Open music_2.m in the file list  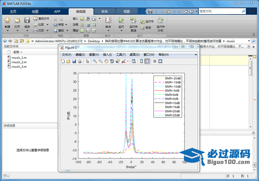pyautogui.click(x=19, y=62)
